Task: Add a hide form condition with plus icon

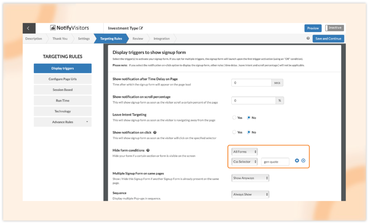Action: pos(297,161)
